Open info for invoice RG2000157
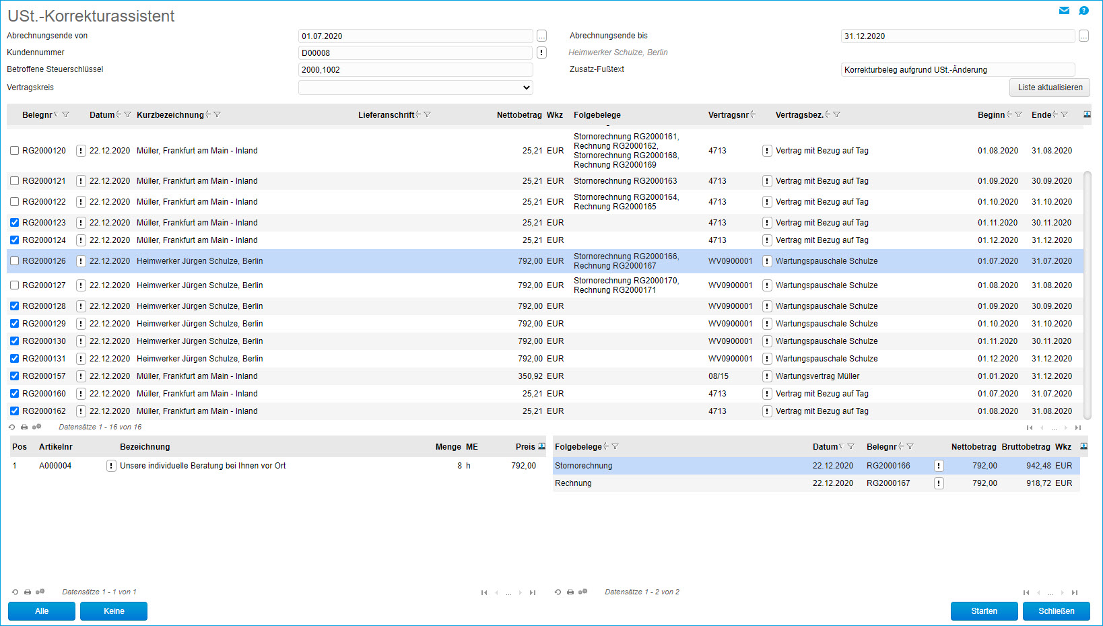This screenshot has width=1103, height=626. [81, 376]
